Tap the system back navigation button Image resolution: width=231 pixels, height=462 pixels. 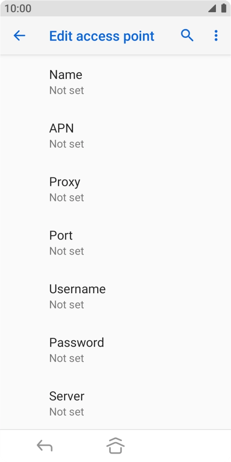[x=44, y=445]
